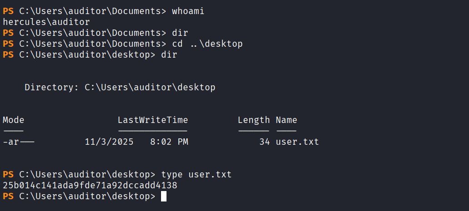
Task: Click the whoami command text
Action: click(188, 11)
